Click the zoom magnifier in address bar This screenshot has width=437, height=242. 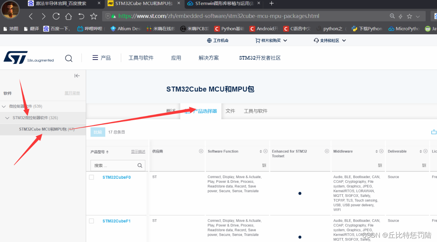(x=392, y=16)
